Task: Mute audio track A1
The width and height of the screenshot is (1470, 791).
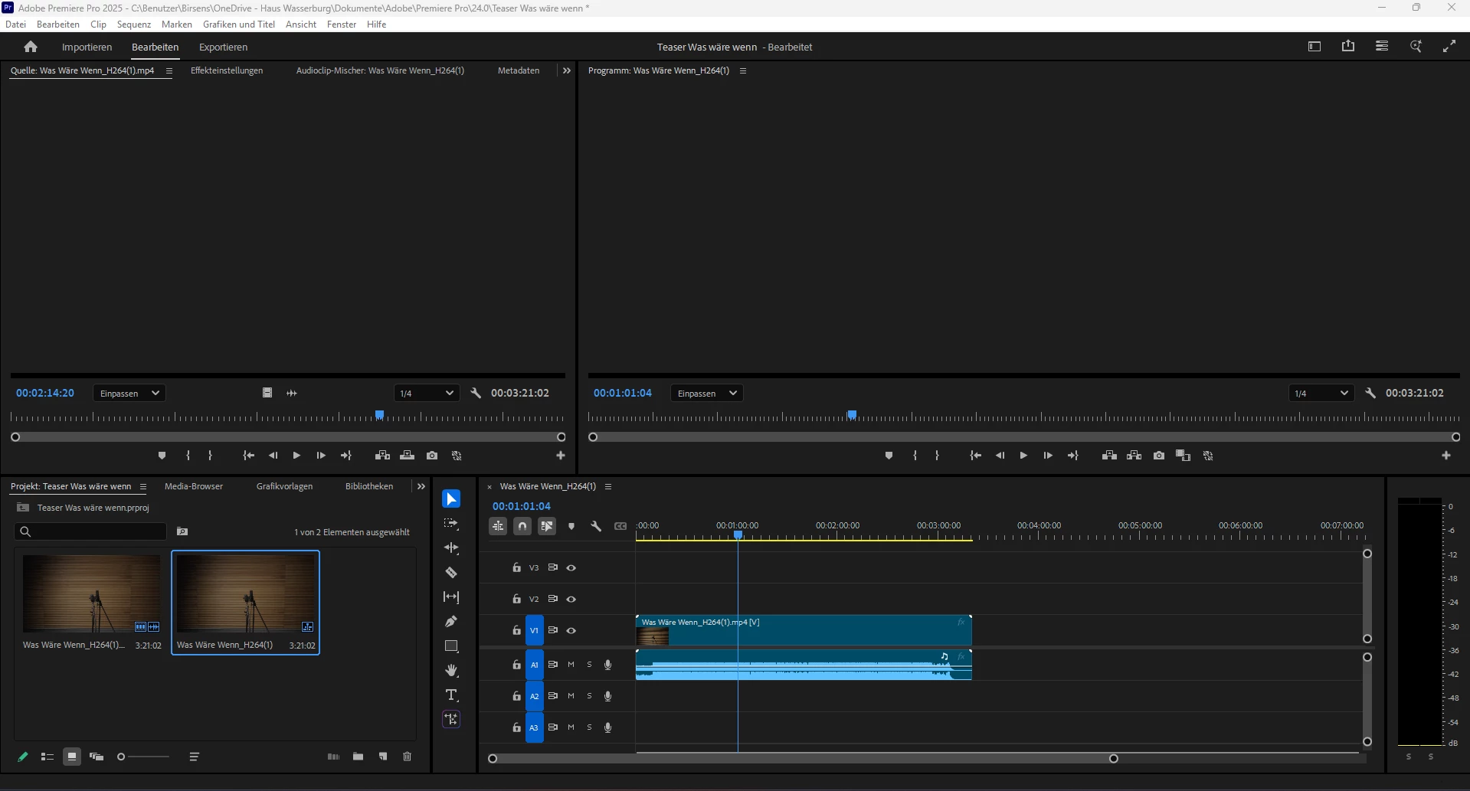Action: click(x=571, y=665)
